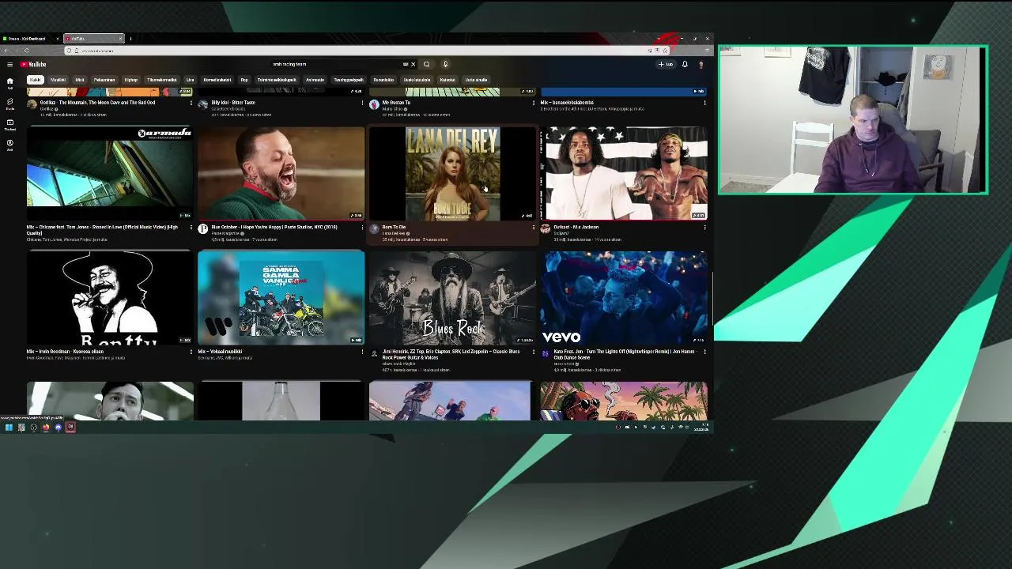Image resolution: width=1012 pixels, height=569 pixels.
Task: Open more options for Classic Blues Rock video
Action: coord(534,352)
